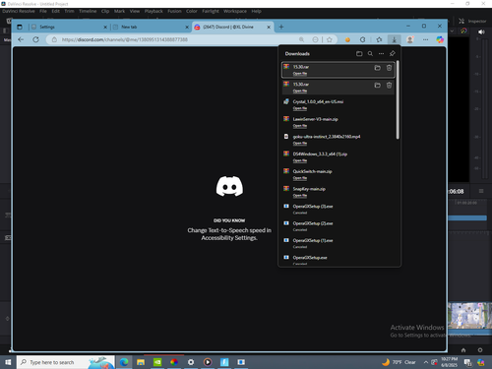Open the Windows Start menu
This screenshot has width=492, height=369.
click(8, 362)
